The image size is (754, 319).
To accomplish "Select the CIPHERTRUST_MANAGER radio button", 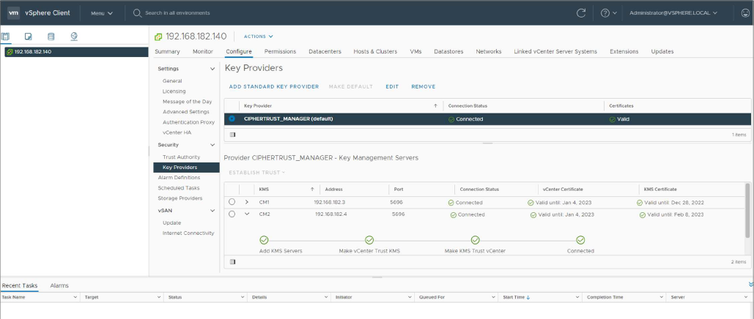I will (232, 119).
